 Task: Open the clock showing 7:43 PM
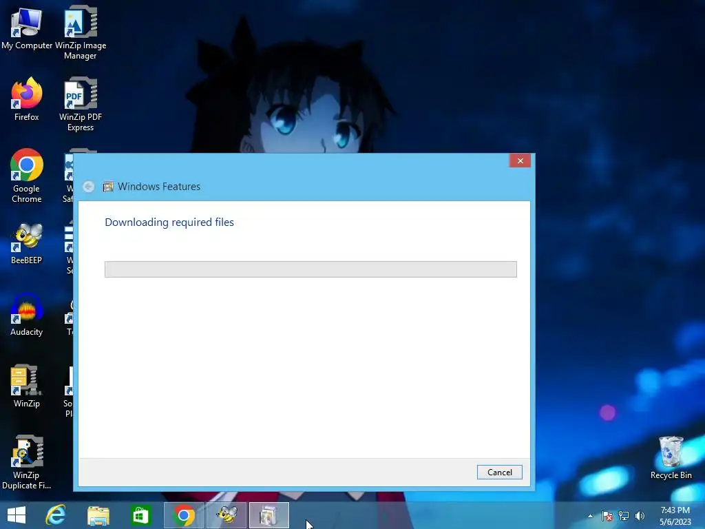(675, 516)
